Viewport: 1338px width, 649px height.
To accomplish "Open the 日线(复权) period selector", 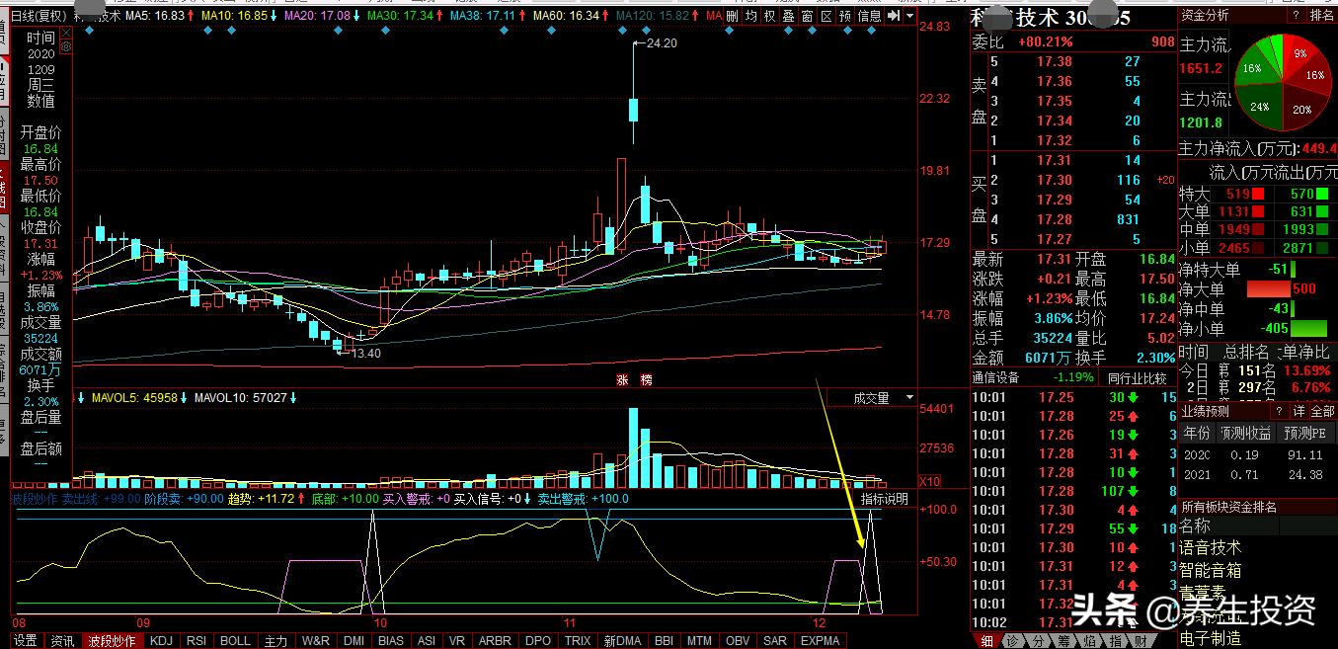I will pyautogui.click(x=39, y=16).
